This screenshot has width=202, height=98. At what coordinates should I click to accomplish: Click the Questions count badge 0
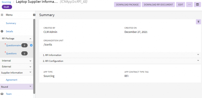[24, 54]
